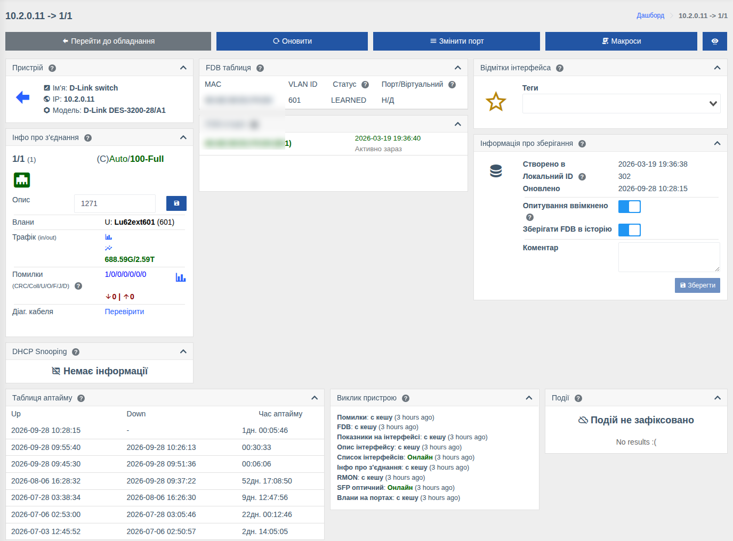The image size is (733, 541).
Task: Click Перевірити cable diagnostics link
Action: (x=124, y=312)
